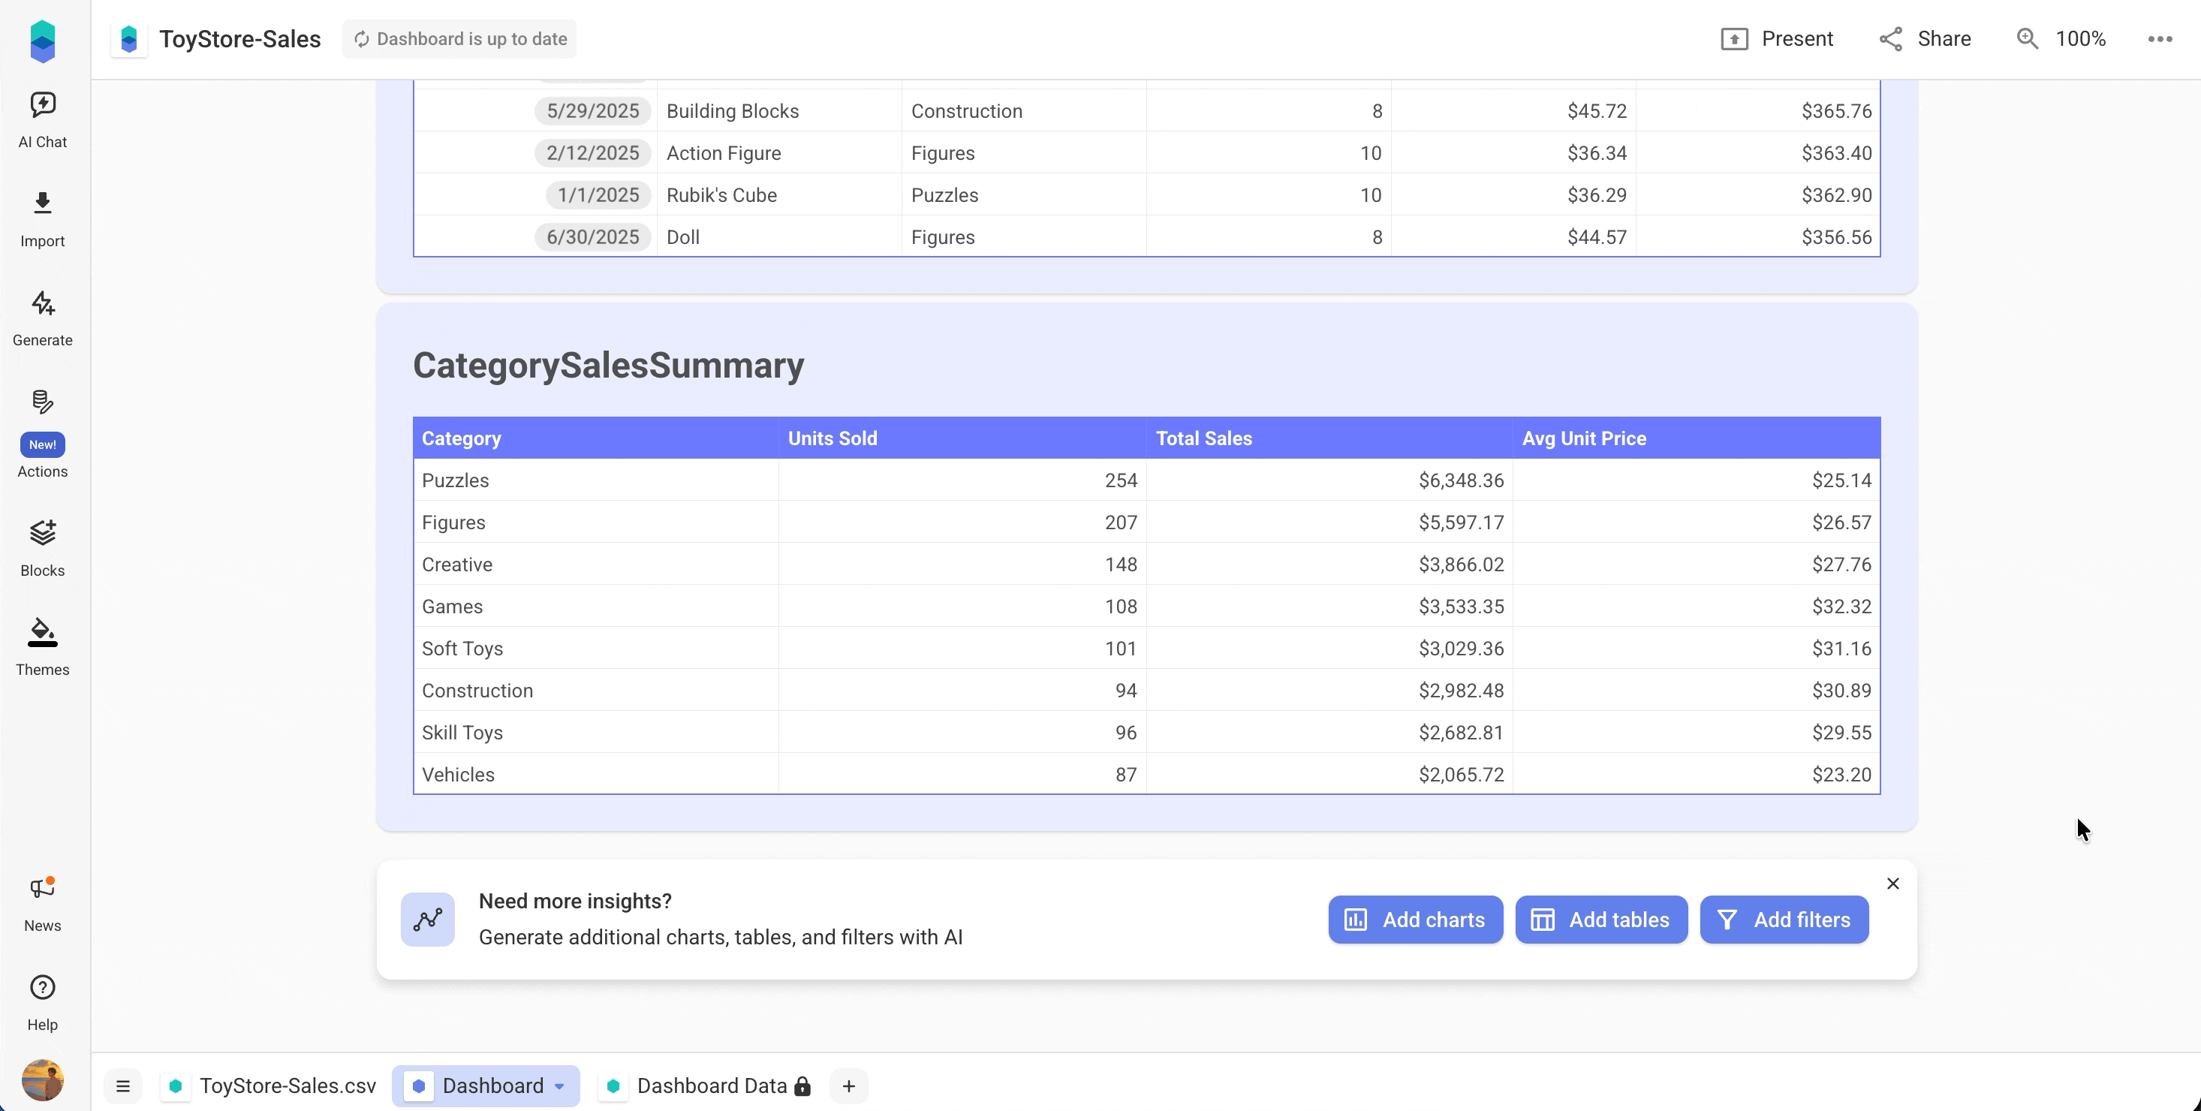Open the new Actions panel
2201x1111 pixels.
[42, 436]
